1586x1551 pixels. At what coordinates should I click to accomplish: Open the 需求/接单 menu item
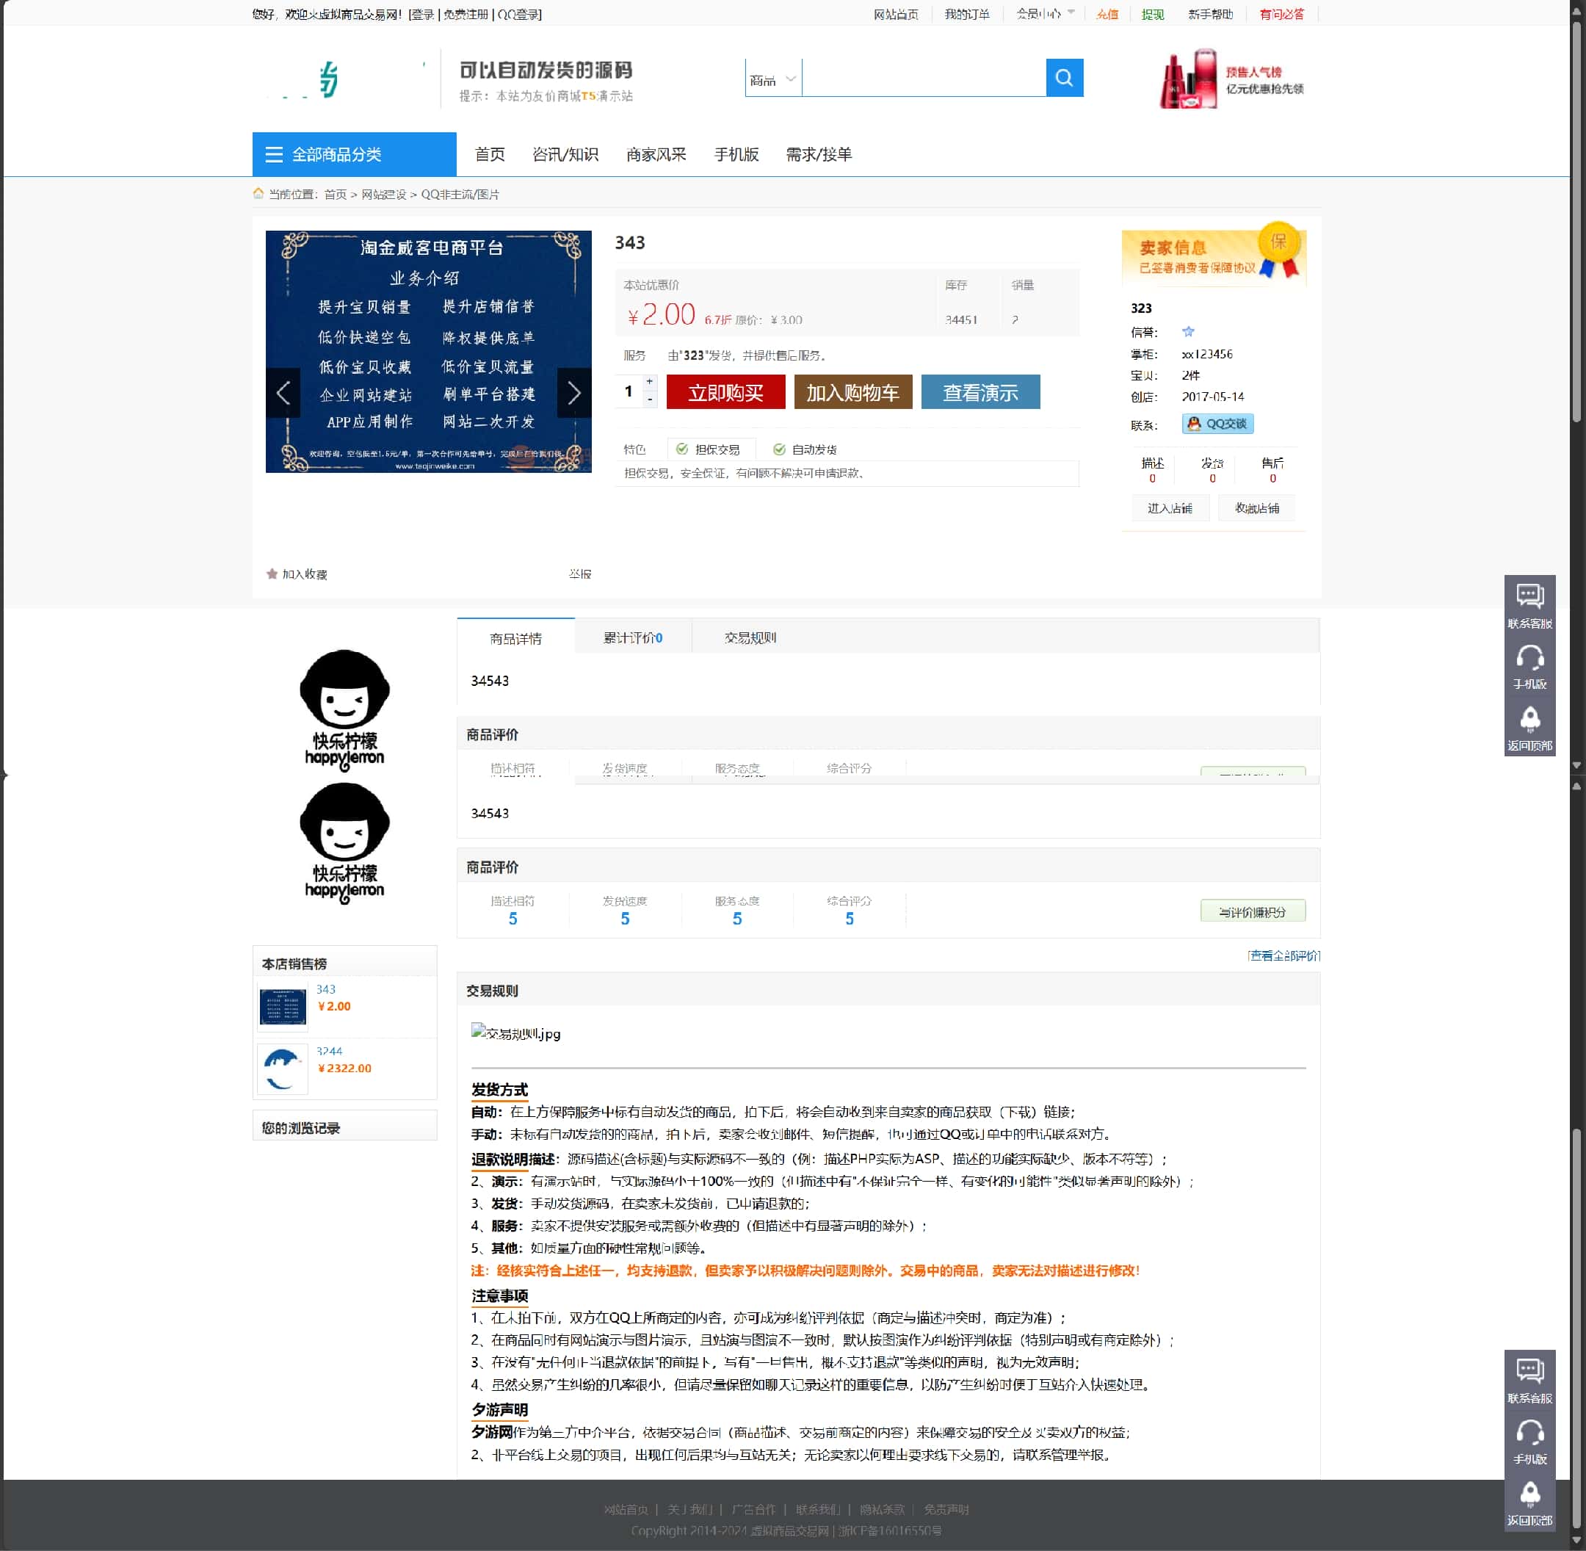coord(818,155)
